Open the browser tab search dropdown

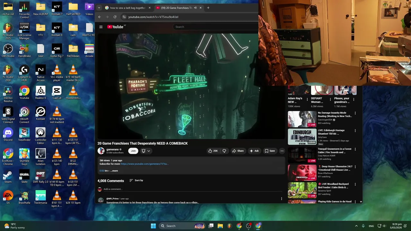[x=99, y=8]
